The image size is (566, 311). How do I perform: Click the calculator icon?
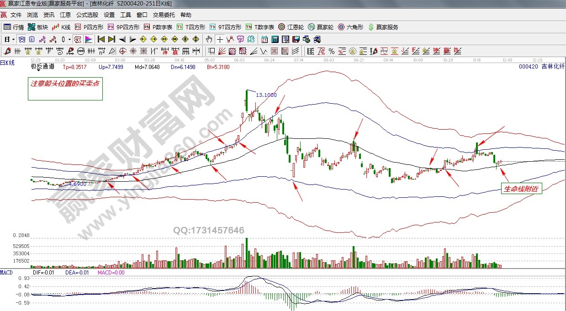click(x=275, y=39)
